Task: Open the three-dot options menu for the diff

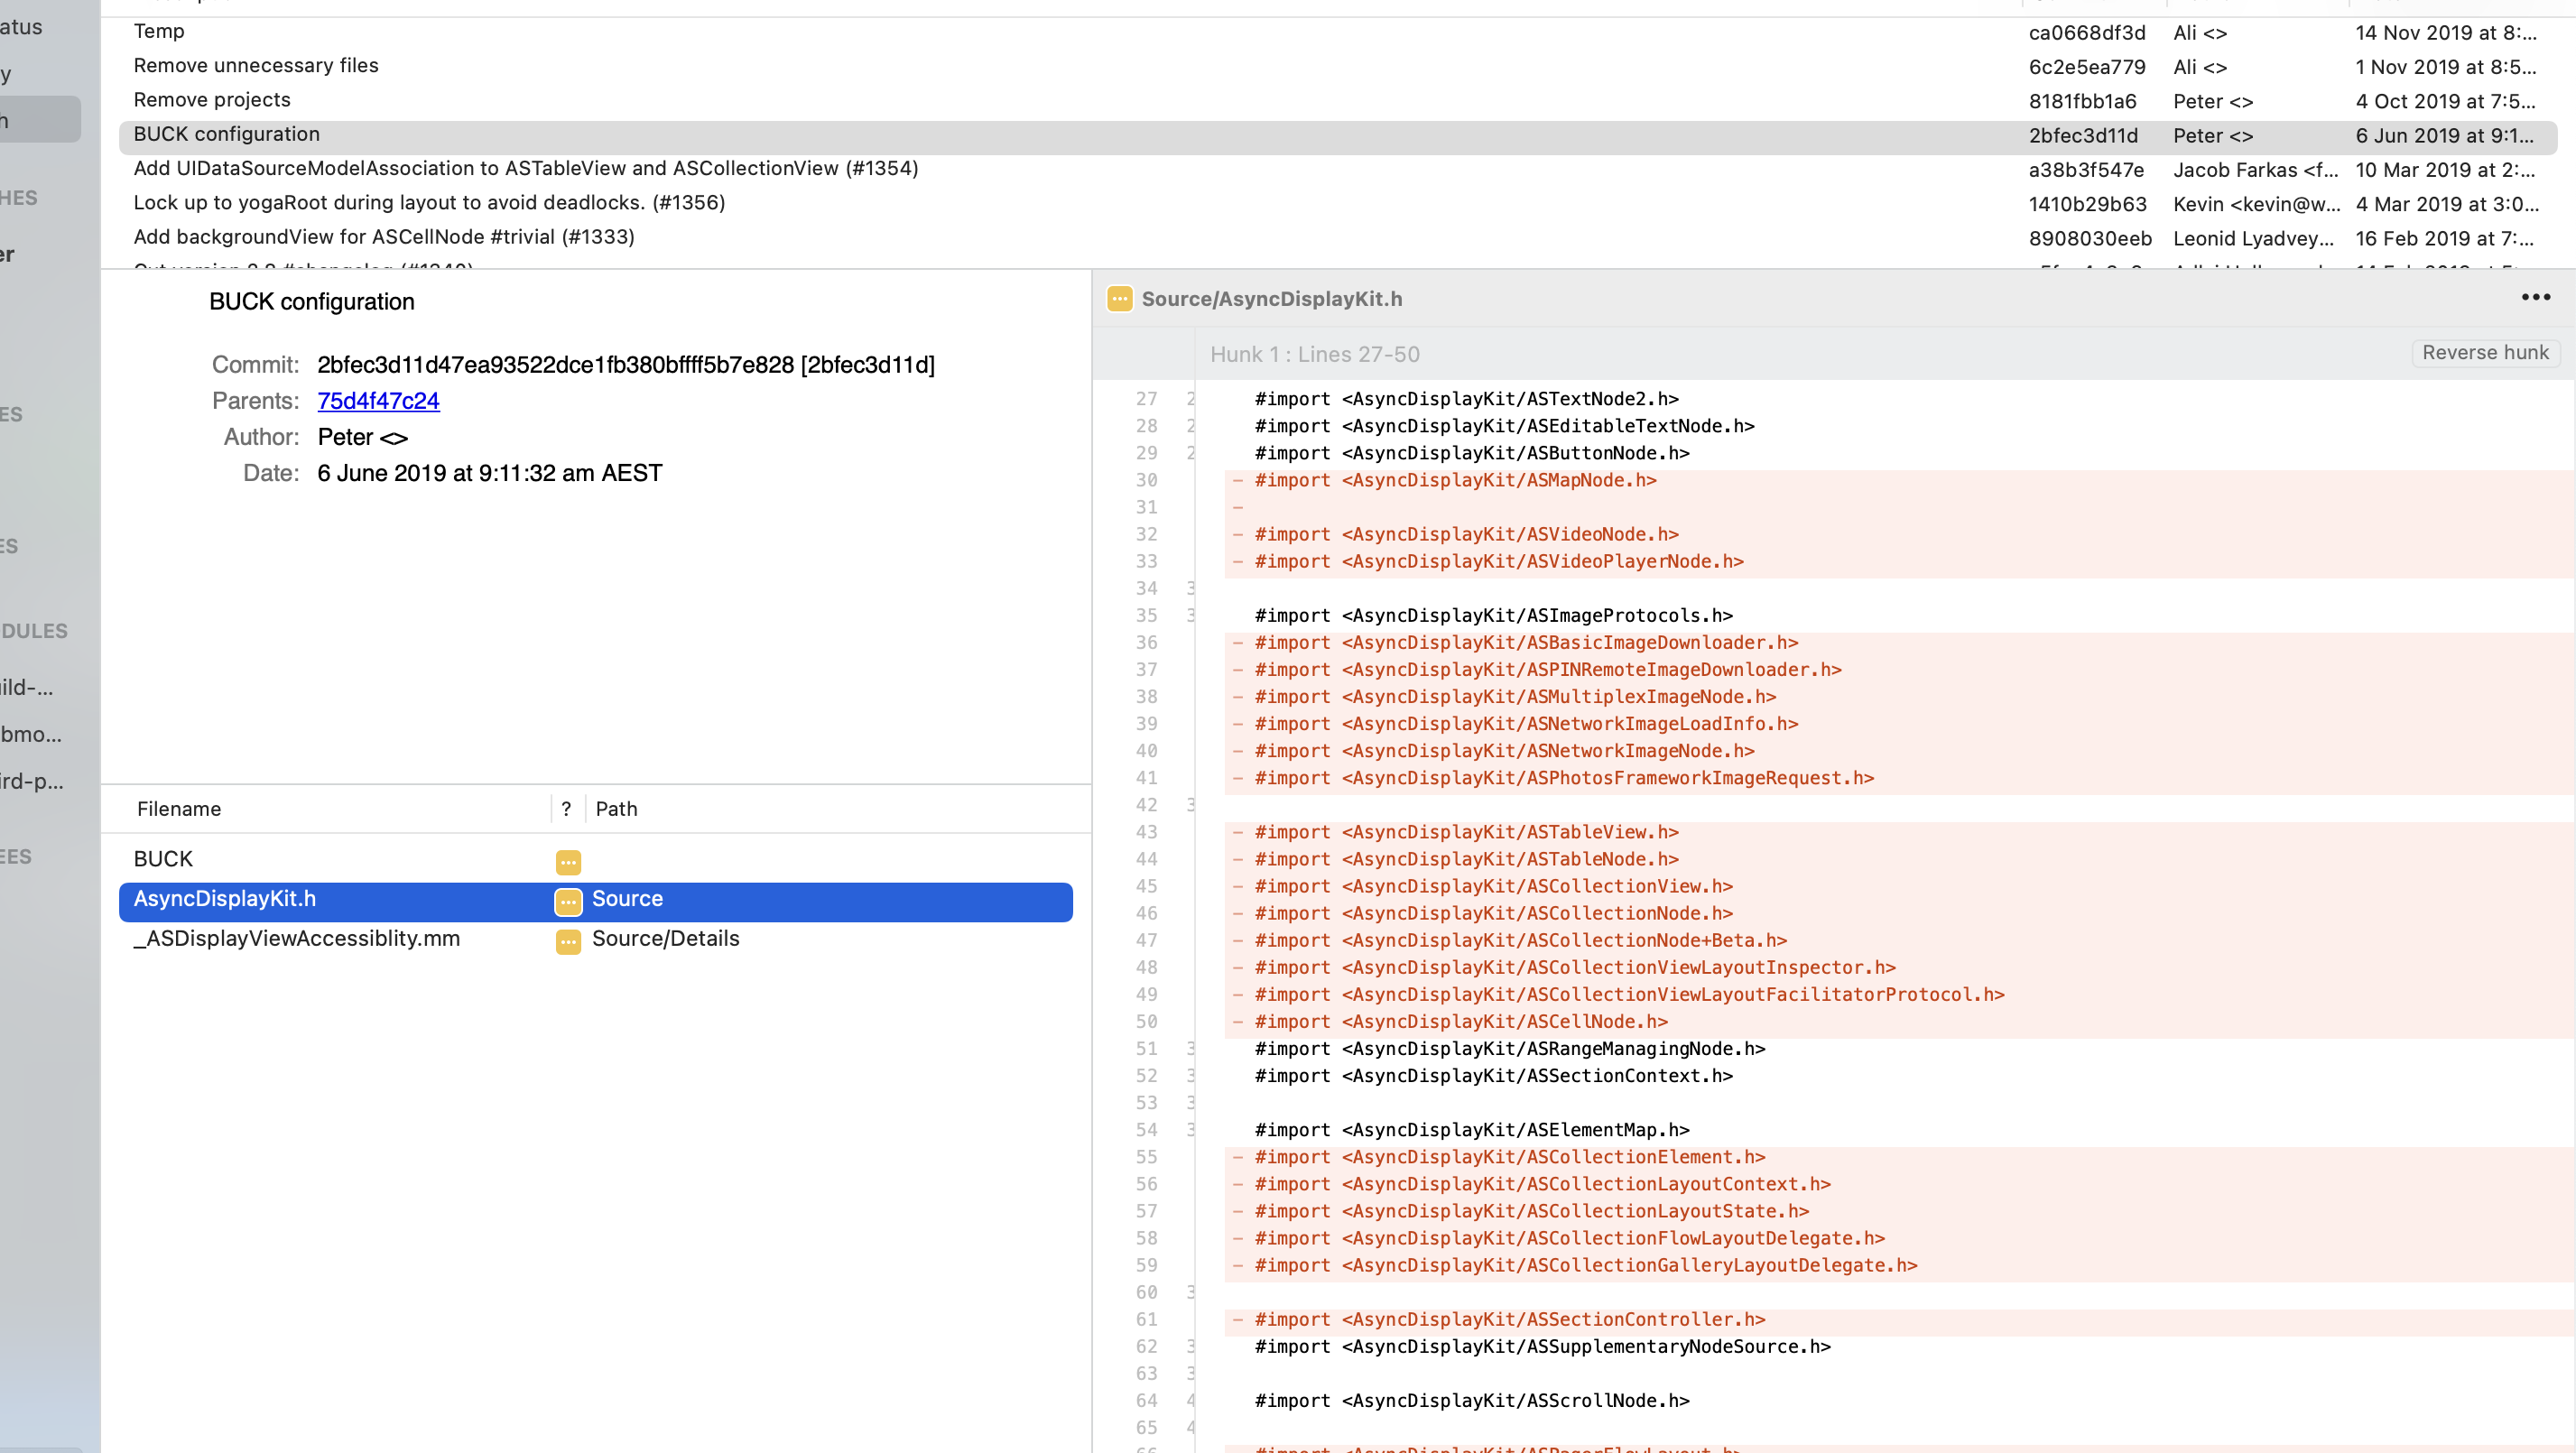Action: (x=2535, y=297)
